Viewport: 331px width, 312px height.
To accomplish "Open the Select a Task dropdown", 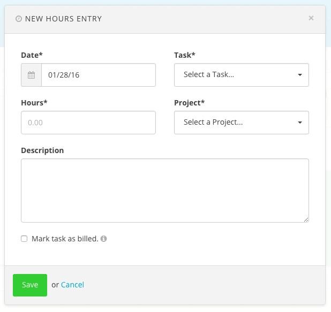I will (236, 75).
